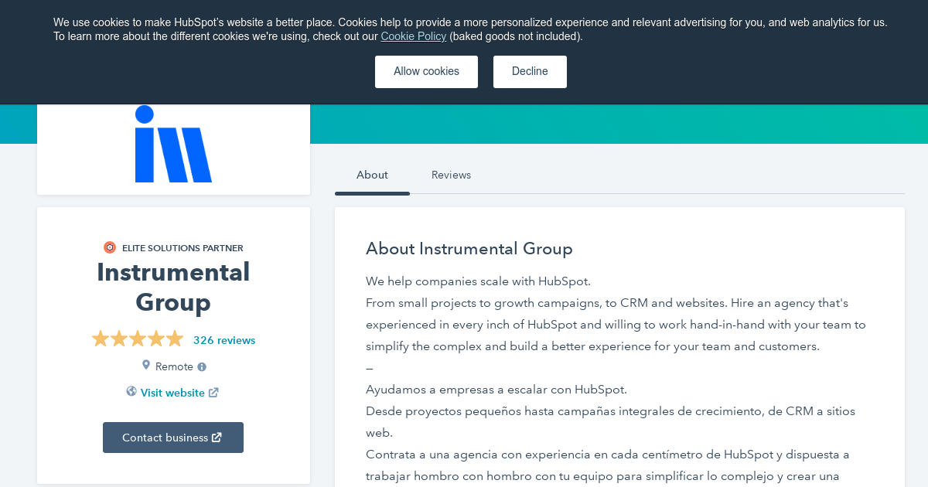Click the globe icon before Visit website
Image resolution: width=928 pixels, height=487 pixels.
[131, 391]
